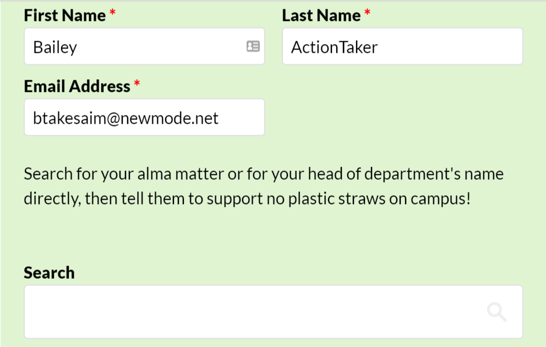The height and width of the screenshot is (347, 546).
Task: Click the contact card autofill icon
Action: pos(253,46)
